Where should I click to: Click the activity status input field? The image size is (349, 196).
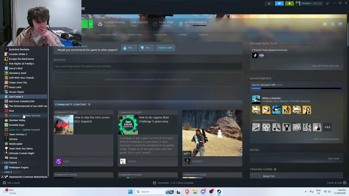pyautogui.click(x=148, y=66)
